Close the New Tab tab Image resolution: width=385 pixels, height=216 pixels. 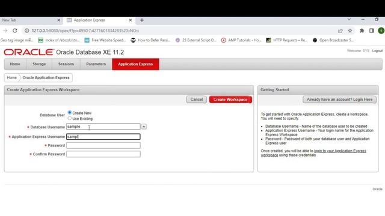[59, 20]
